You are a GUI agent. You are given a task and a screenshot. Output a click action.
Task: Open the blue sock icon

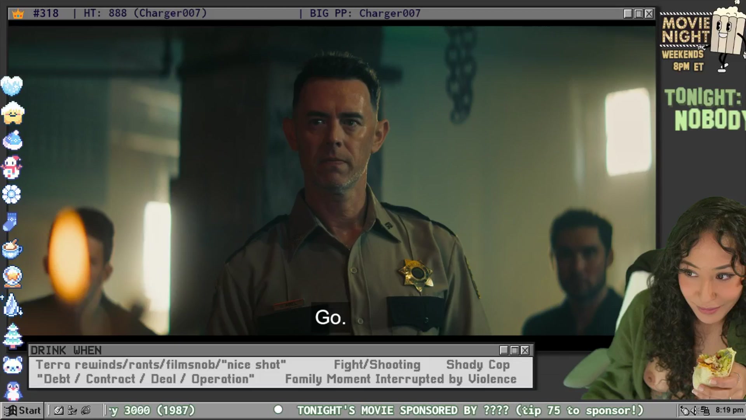(x=10, y=222)
